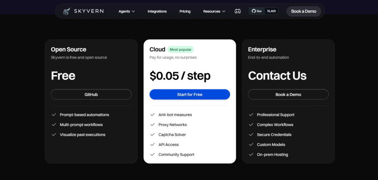The height and width of the screenshot is (180, 378).
Task: Click 'Custom Models' feature text
Action: (271, 145)
